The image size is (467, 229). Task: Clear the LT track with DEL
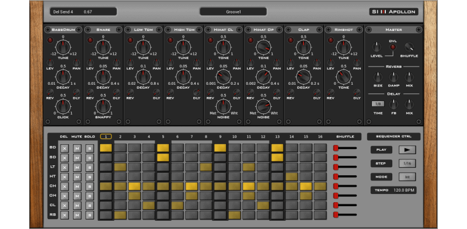(64, 167)
